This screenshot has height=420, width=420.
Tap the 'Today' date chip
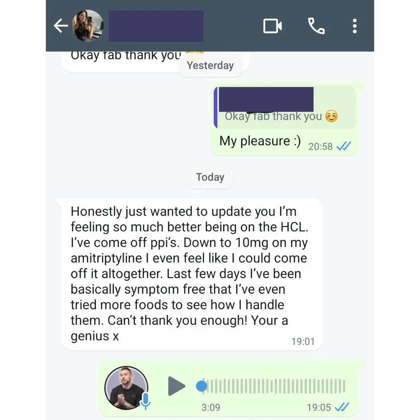click(210, 177)
